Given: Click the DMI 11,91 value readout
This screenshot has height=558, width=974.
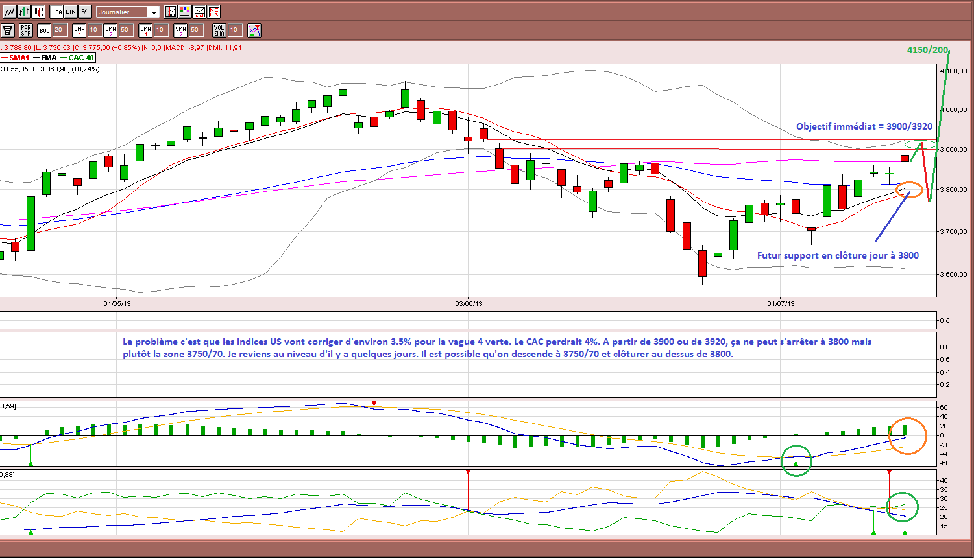Looking at the screenshot, I should point(225,47).
